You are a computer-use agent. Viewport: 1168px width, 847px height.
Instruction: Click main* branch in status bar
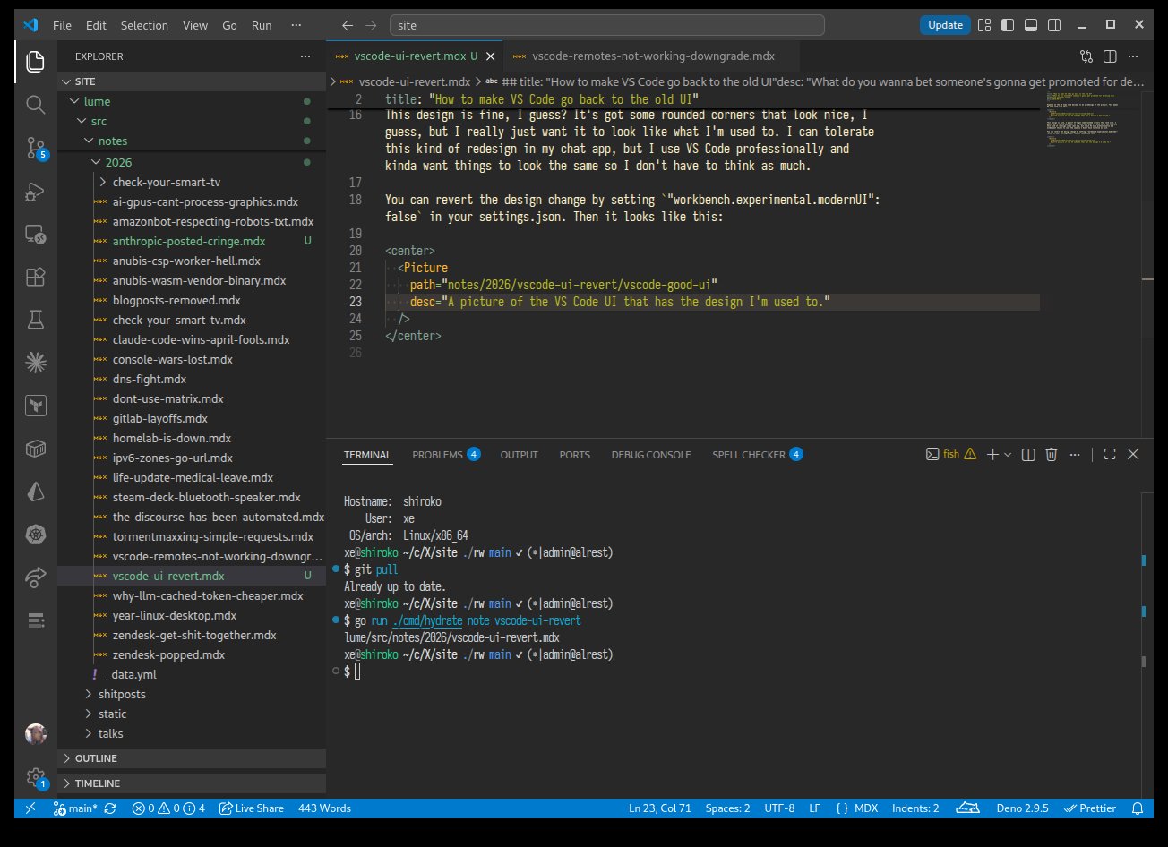click(75, 808)
